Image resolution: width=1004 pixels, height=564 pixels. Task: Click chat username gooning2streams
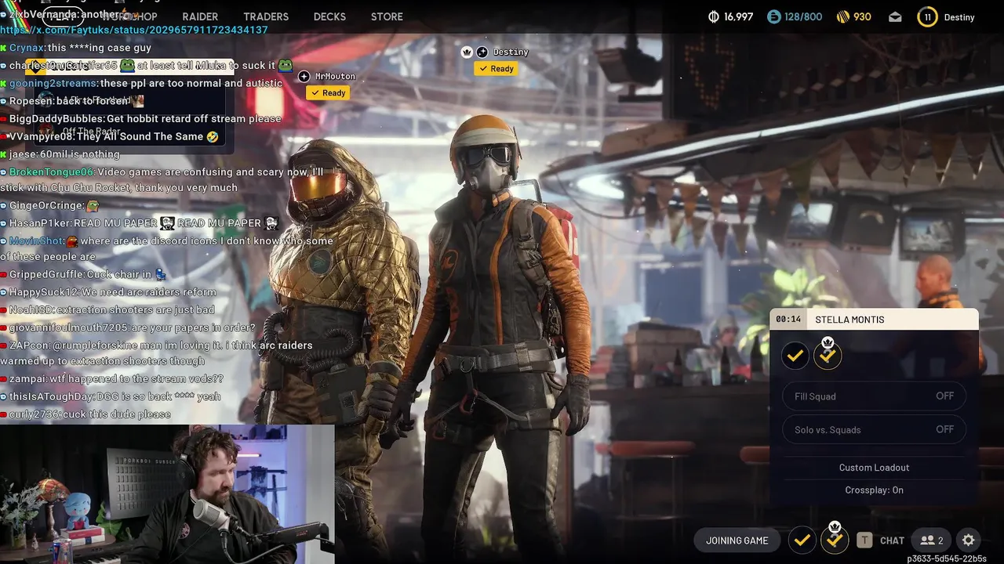[x=53, y=83]
